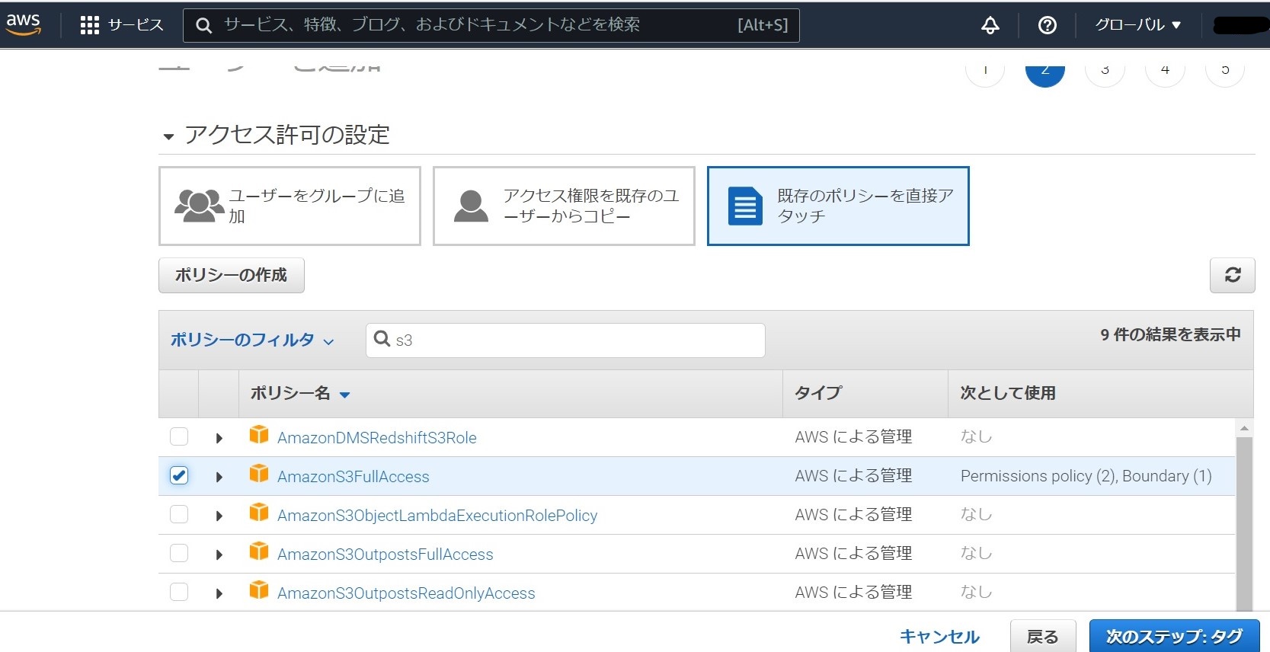Screen dimensions: 1270x652
Task: Expand the AmazonDMSRedshiftS3Role row details
Action: pos(219,438)
